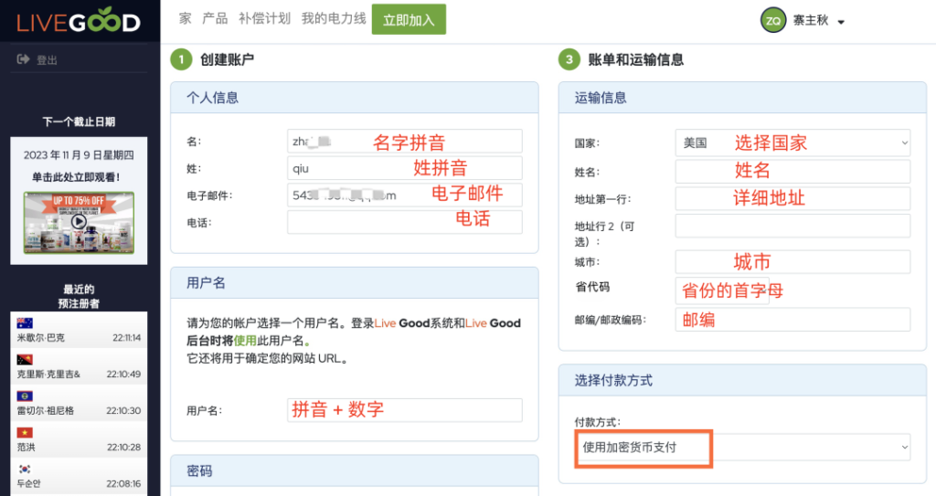Click the Vietnam flag icon
The image size is (936, 496).
[x=25, y=432]
